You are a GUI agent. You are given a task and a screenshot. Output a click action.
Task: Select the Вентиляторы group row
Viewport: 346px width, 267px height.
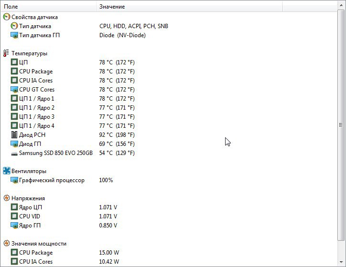[x=29, y=171]
